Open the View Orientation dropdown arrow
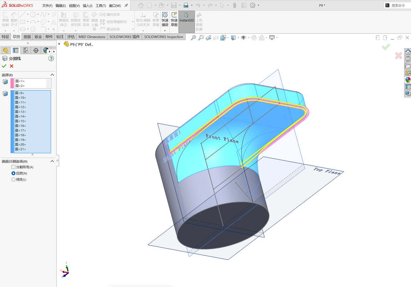This screenshot has height=287, width=411. [228, 37]
